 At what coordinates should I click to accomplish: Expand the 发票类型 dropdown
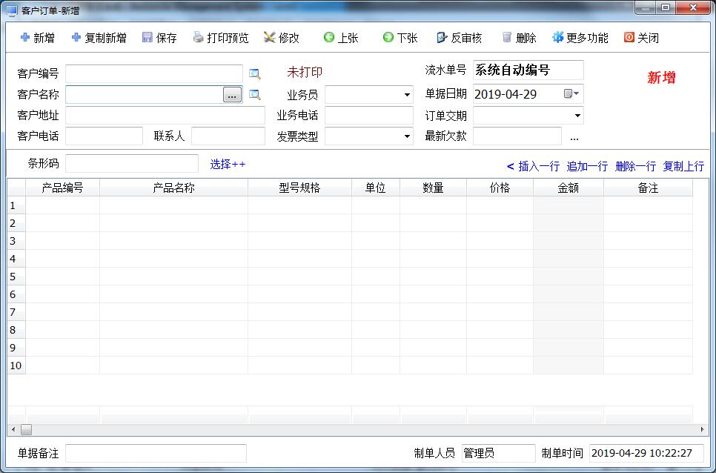(407, 136)
